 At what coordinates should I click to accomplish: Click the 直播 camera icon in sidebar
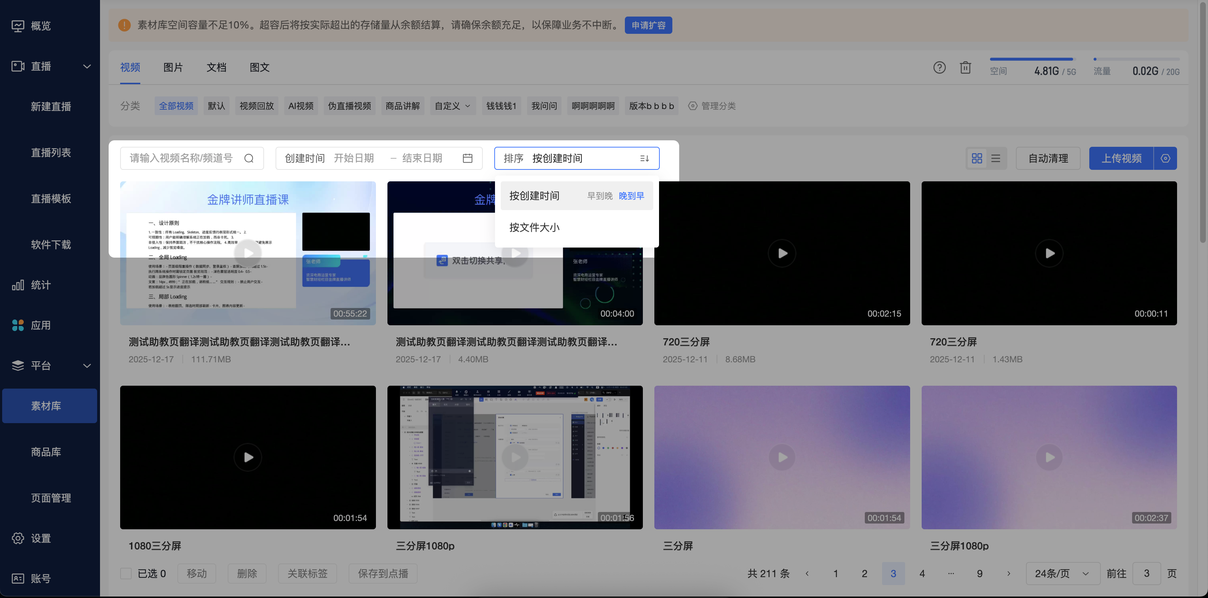click(18, 66)
